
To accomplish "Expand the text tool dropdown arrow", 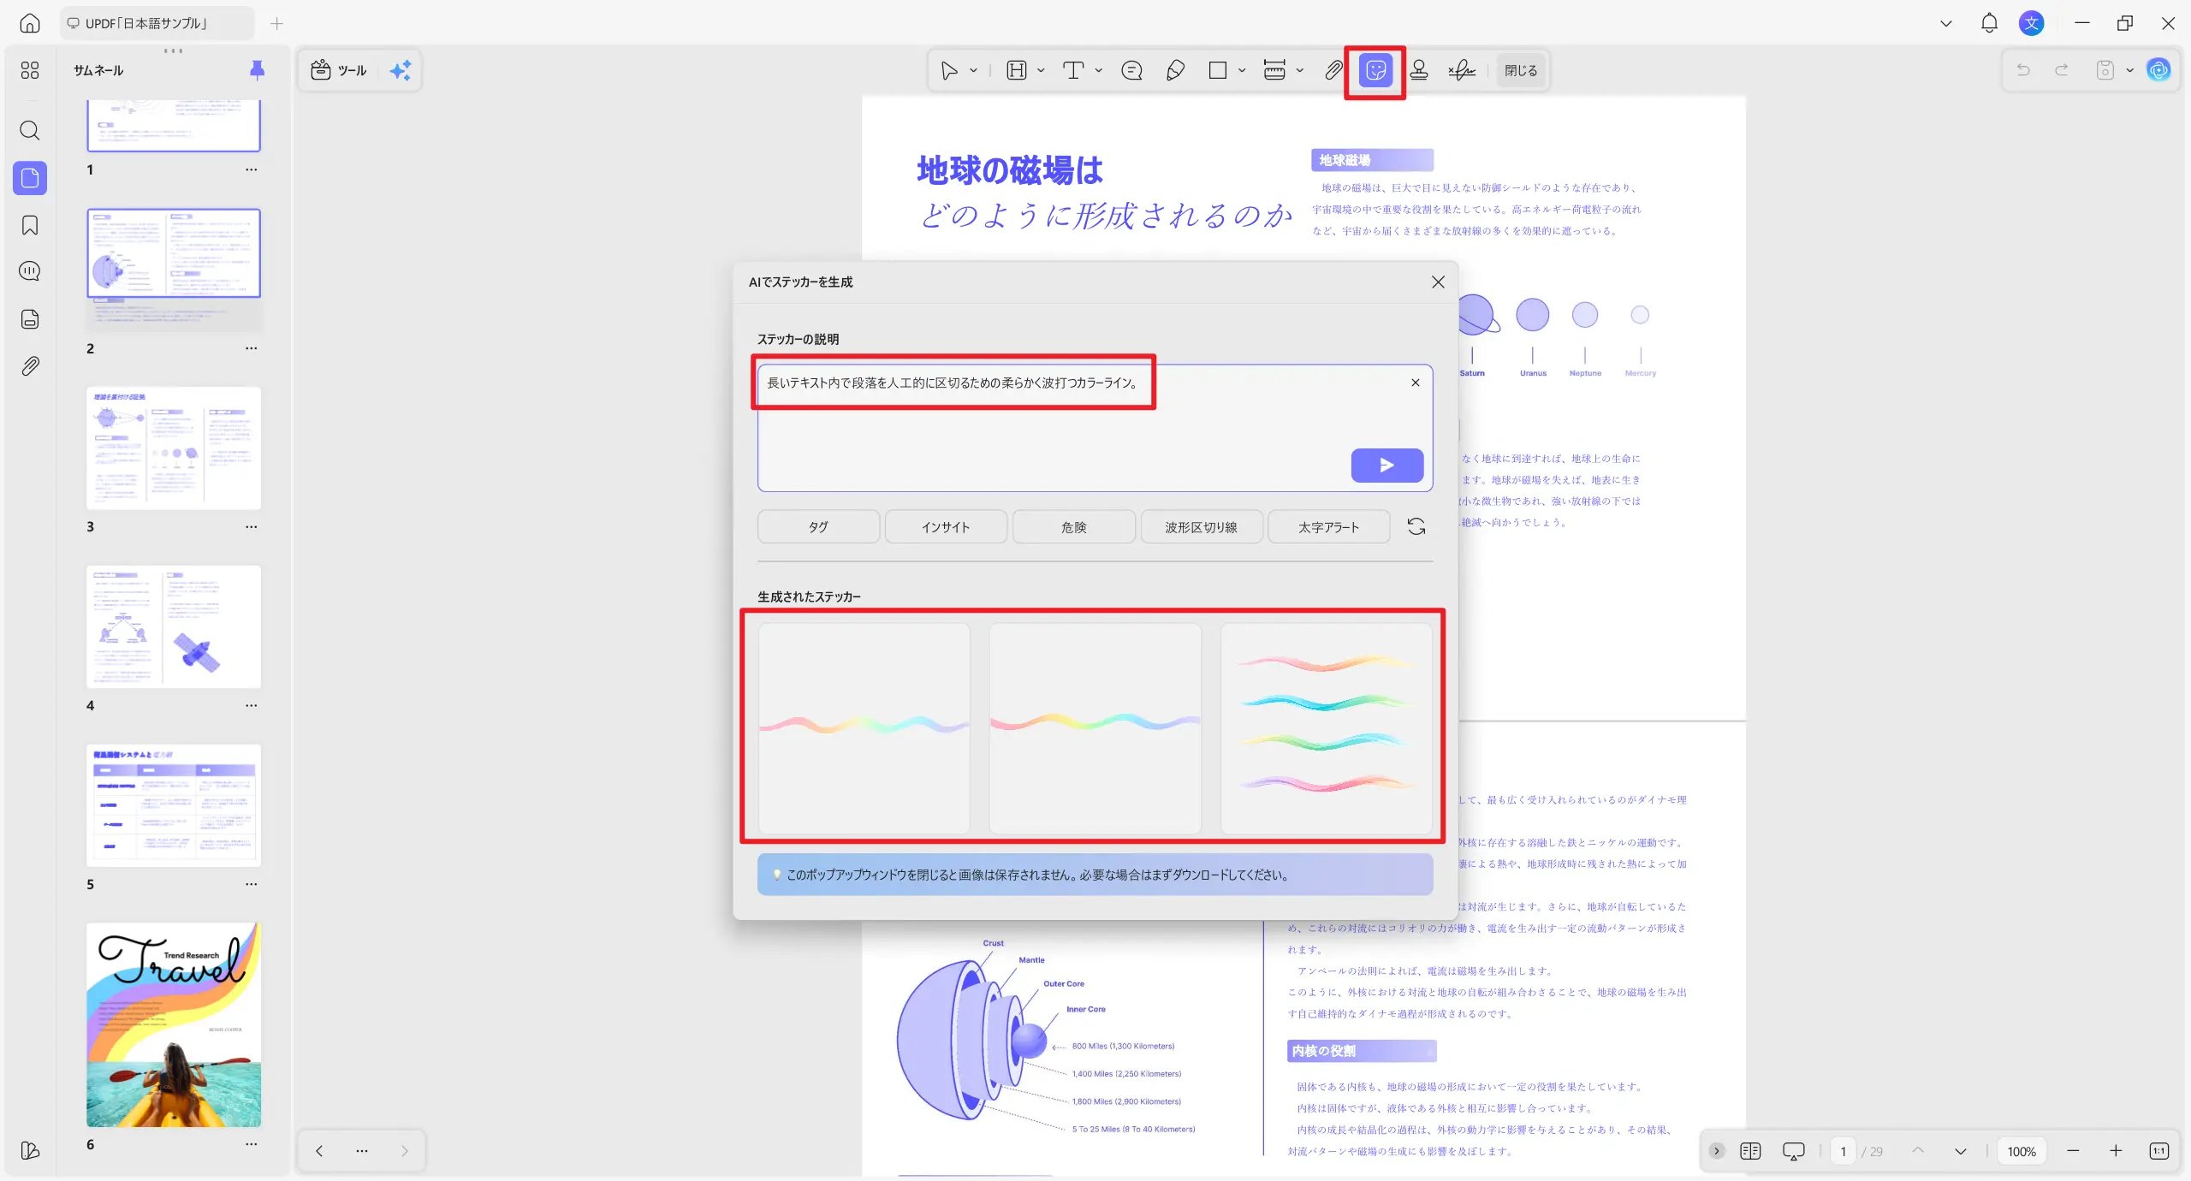I will coord(1099,71).
